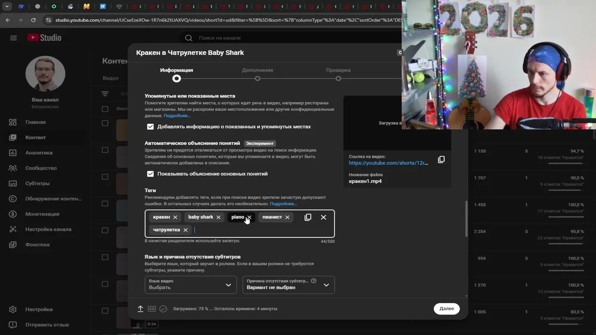Copy all tags with copy icon
The image size is (596, 335).
(308, 217)
